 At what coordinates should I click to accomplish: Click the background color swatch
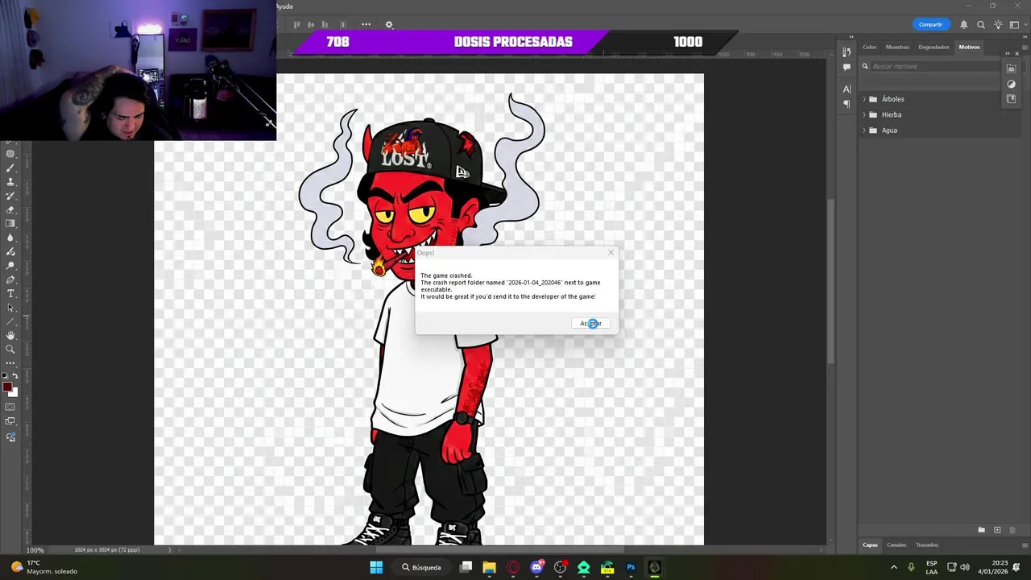[x=14, y=393]
